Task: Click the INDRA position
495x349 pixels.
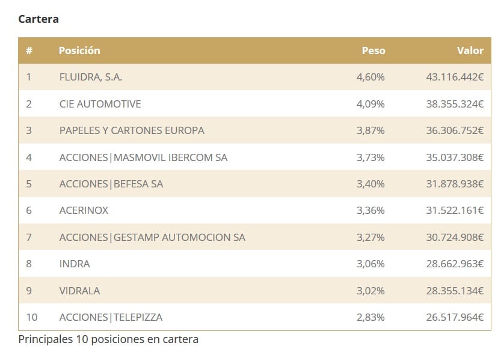Action: point(75,264)
